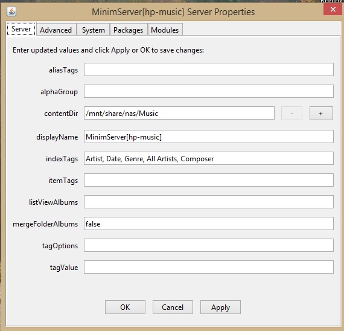Image resolution: width=344 pixels, height=331 pixels.
Task: Click the displayName field
Action: coord(209,137)
